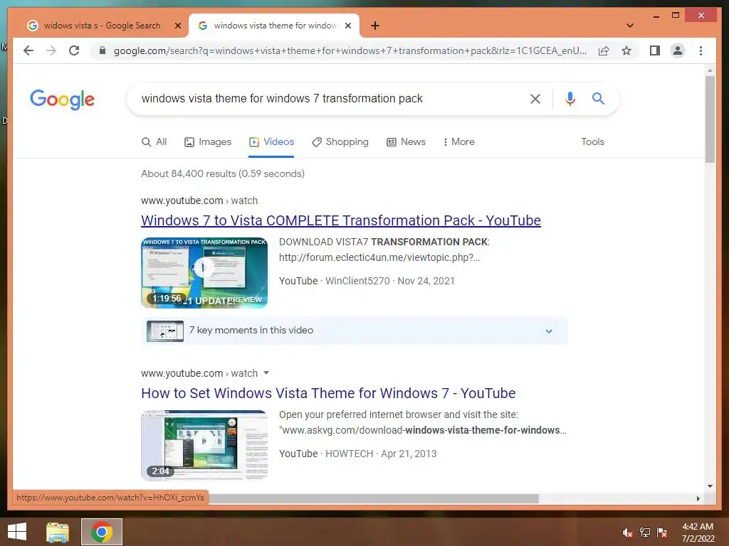
Task: Play the 1:19:56 transformation pack video thumbnail
Action: coord(204,272)
